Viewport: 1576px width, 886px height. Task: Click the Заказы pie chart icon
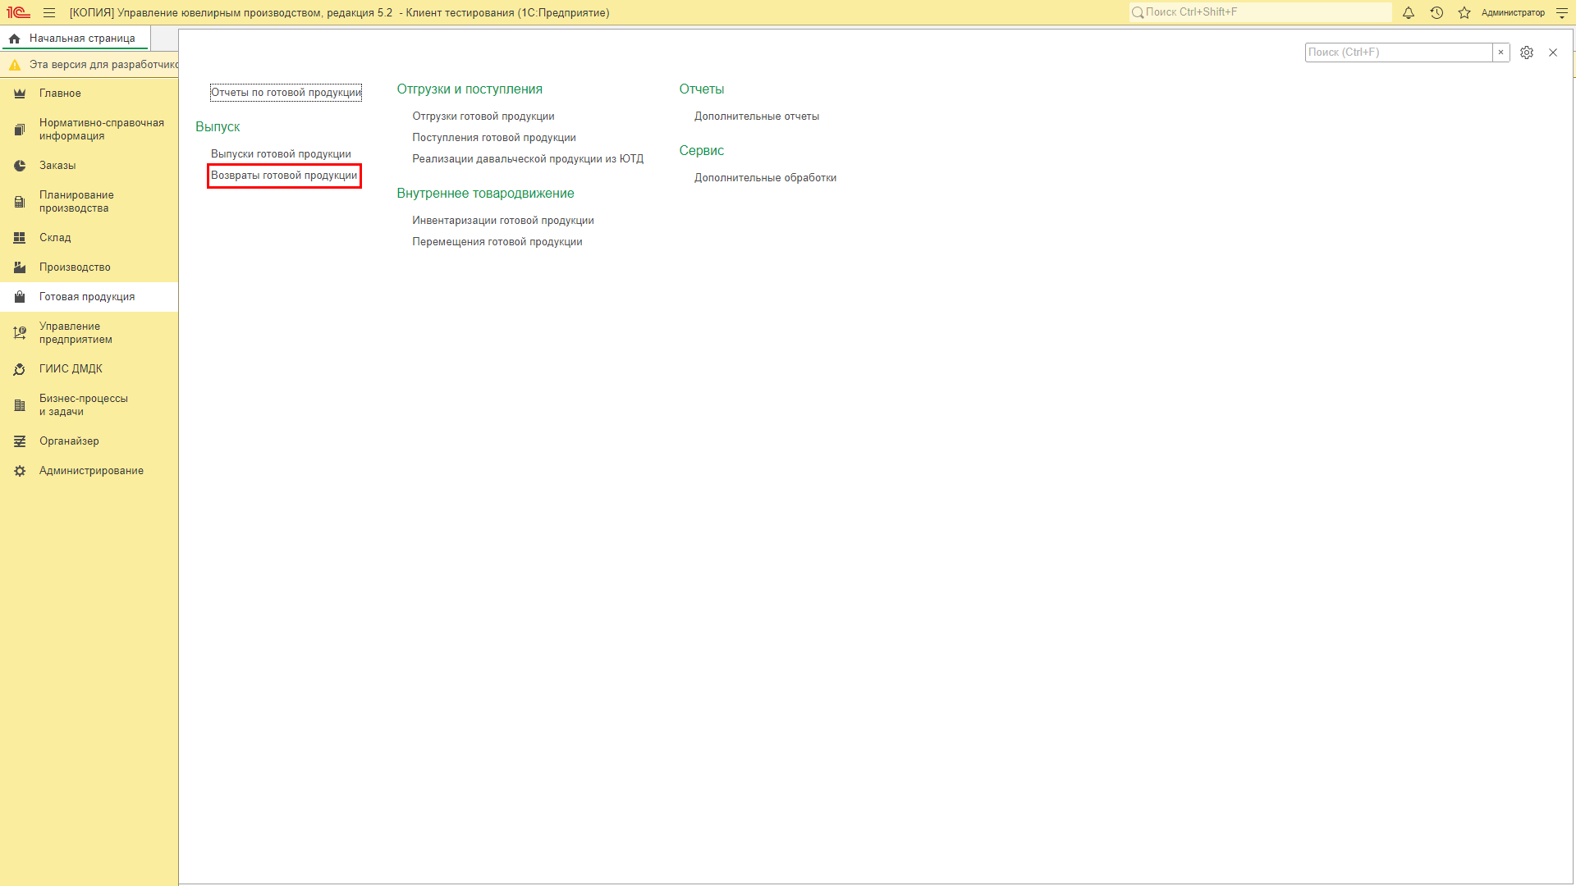point(20,166)
